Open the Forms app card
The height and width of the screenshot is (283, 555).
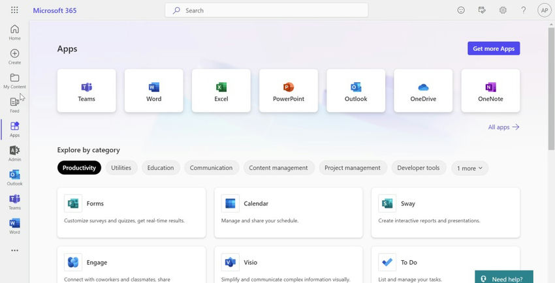coord(131,213)
